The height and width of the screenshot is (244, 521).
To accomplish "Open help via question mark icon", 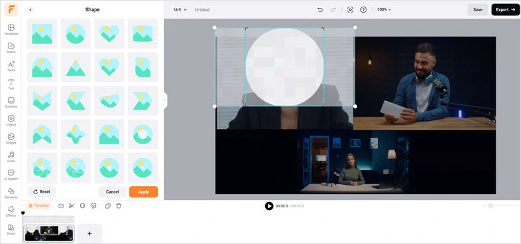I will pos(363,9).
